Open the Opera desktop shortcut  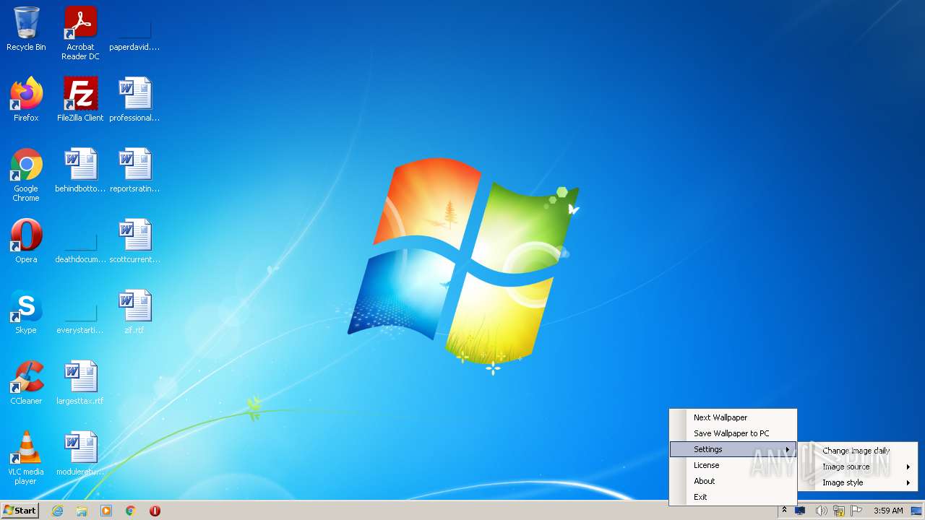click(26, 241)
